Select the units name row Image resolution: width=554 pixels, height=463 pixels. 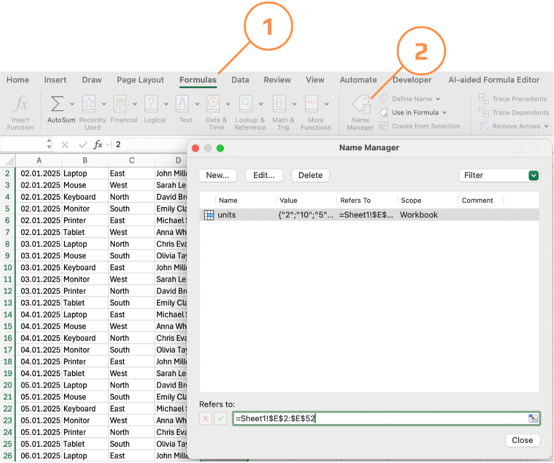coord(369,215)
